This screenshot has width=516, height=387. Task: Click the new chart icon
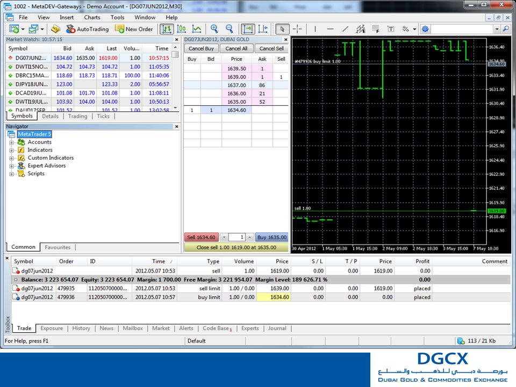[14, 29]
